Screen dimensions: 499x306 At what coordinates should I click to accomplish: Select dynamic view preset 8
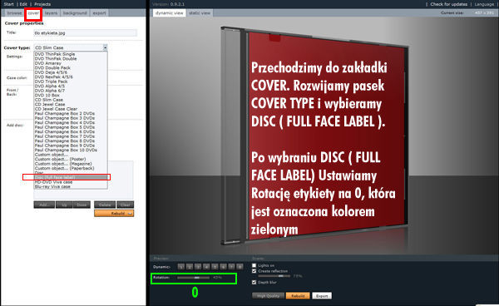pyautogui.click(x=240, y=267)
